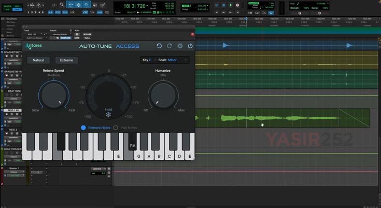Click the central pitch correction Hold dial
381x208 pixels.
(109, 95)
